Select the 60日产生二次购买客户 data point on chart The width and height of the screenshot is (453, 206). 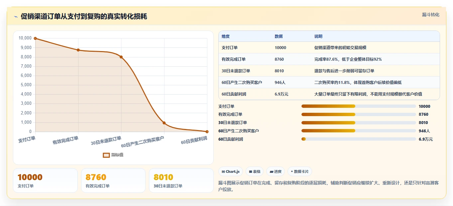[164, 123]
